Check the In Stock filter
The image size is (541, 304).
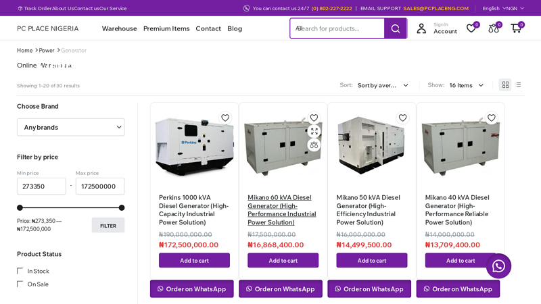[20, 271]
